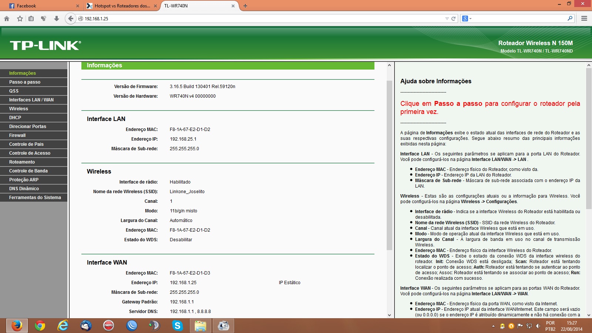Open Direcionar Portas menu

coord(34,127)
